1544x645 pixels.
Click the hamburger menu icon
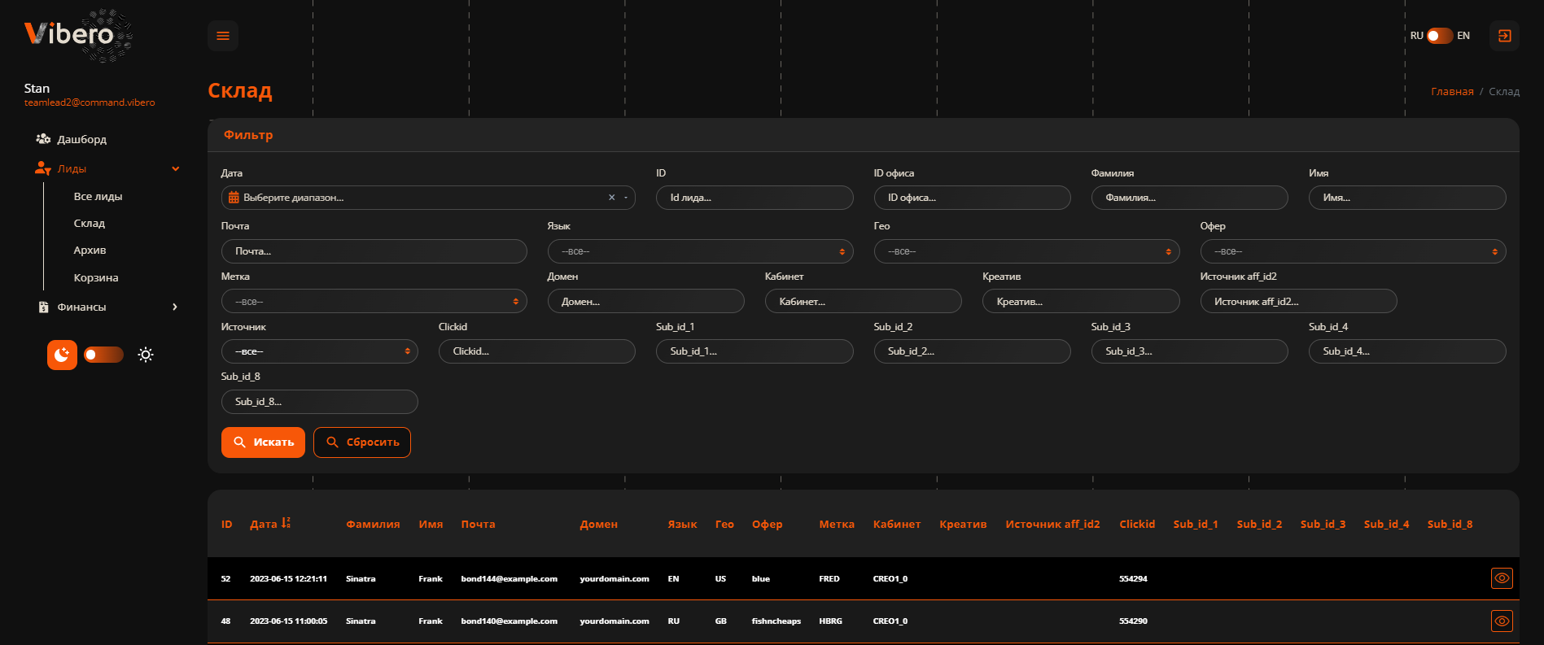(223, 36)
